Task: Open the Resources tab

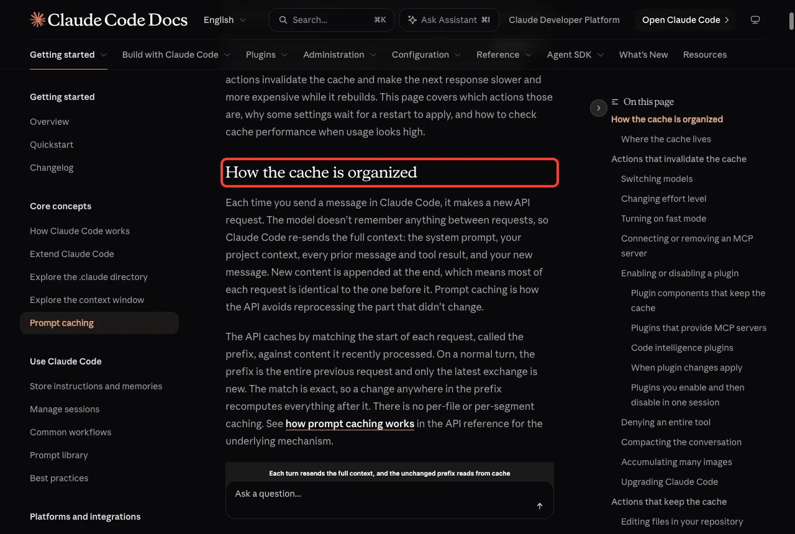Action: click(705, 55)
